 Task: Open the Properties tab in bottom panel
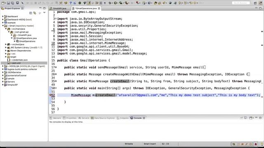[x=70, y=118]
